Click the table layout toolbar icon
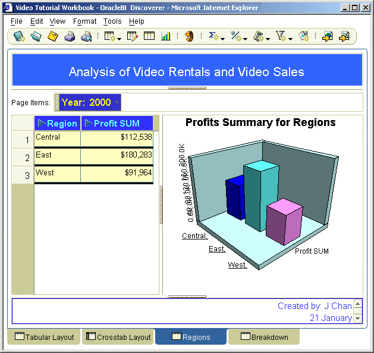The height and width of the screenshot is (353, 374). click(x=149, y=36)
